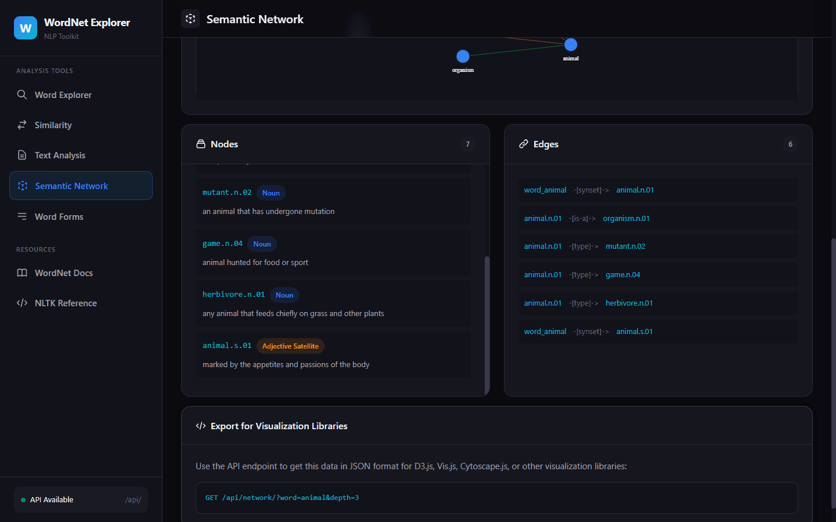This screenshot has width=836, height=522.
Task: Select the Word Forms list icon
Action: (x=22, y=216)
